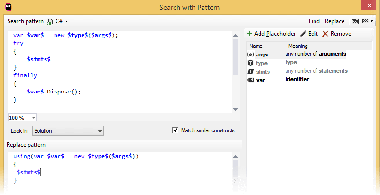
Task: Click the C# language file icon
Action: (50, 22)
